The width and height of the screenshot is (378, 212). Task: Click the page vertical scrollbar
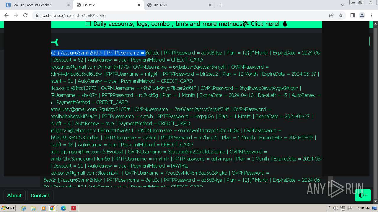(376, 112)
